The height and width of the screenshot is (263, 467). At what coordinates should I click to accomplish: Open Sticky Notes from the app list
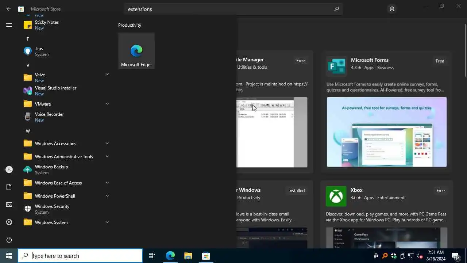pos(66,25)
